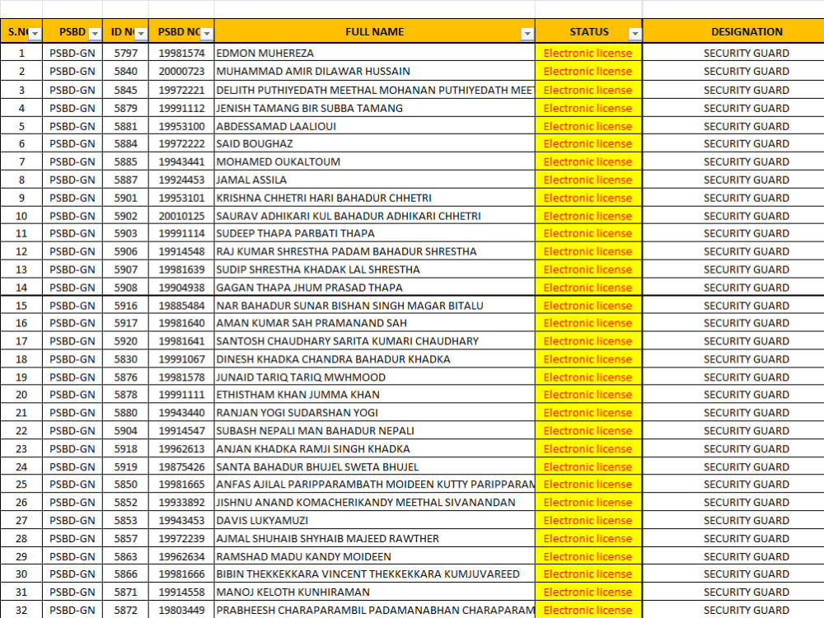Image resolution: width=824 pixels, height=618 pixels.
Task: Select the DESIGNATION column header
Action: (746, 31)
